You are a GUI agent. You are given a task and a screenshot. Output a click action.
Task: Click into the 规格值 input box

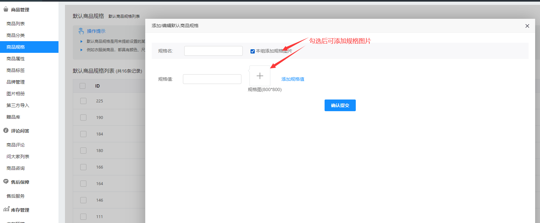(212, 79)
